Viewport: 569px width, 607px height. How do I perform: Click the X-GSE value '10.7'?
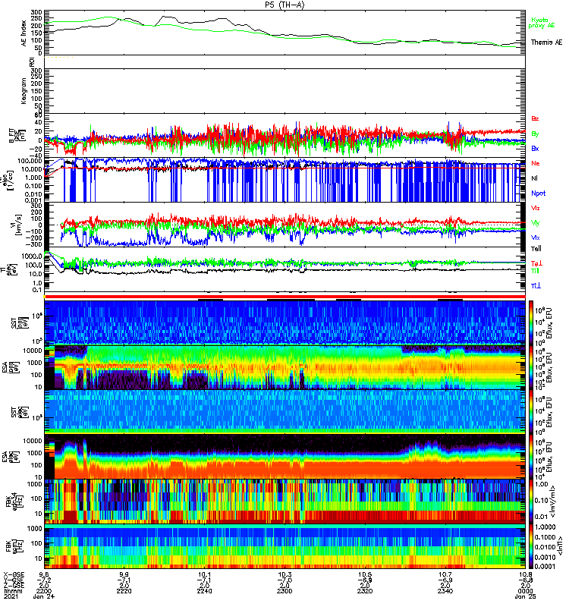click(x=445, y=574)
